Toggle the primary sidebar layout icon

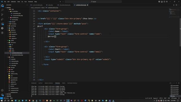(159, 2)
